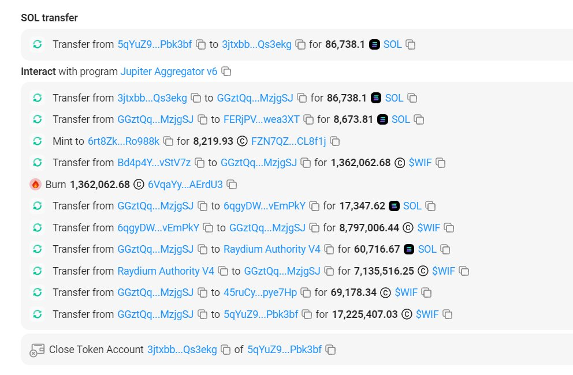
Task: Copy burned token 6VqaYy...AErdU3 address
Action: [232, 185]
